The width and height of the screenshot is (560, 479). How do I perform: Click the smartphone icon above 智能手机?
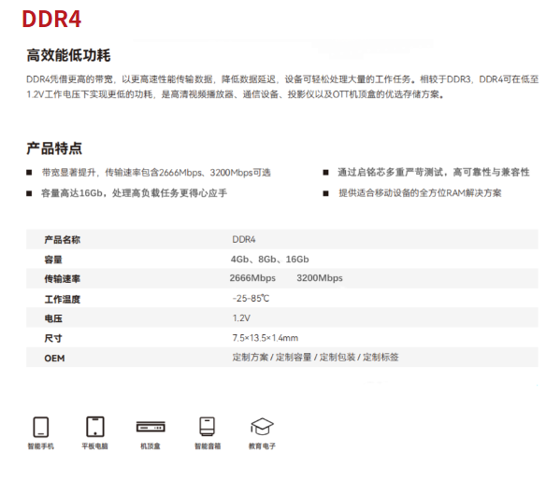(41, 427)
